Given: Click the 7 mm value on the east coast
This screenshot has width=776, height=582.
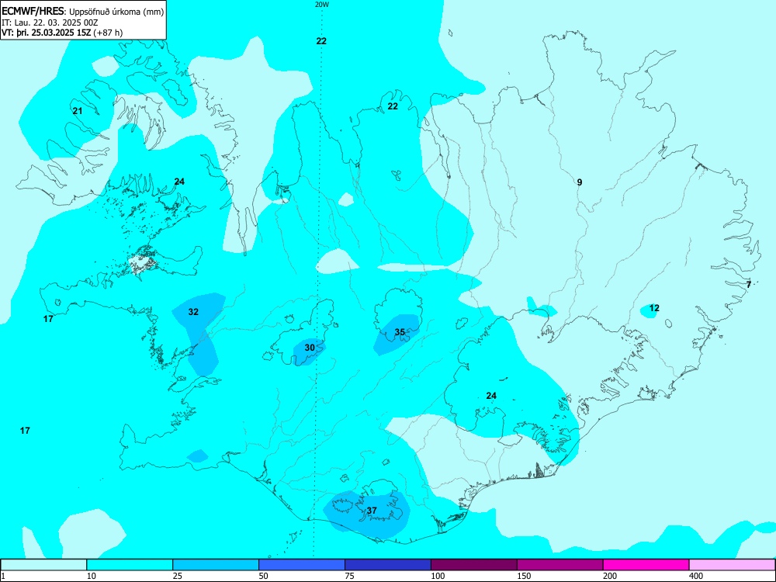Looking at the screenshot, I should tap(749, 284).
